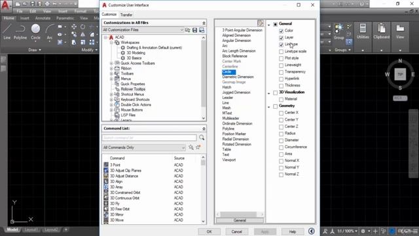Image resolution: width=419 pixels, height=236 pixels.
Task: Switch to the Transfer tab
Action: [x=126, y=14]
